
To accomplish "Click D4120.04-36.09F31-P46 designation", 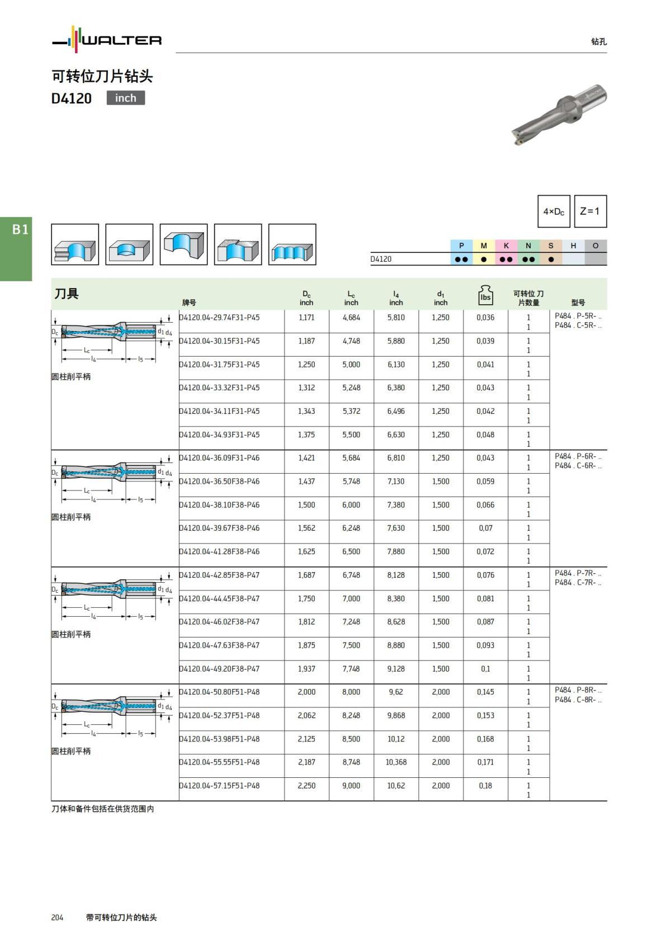I will (x=219, y=458).
